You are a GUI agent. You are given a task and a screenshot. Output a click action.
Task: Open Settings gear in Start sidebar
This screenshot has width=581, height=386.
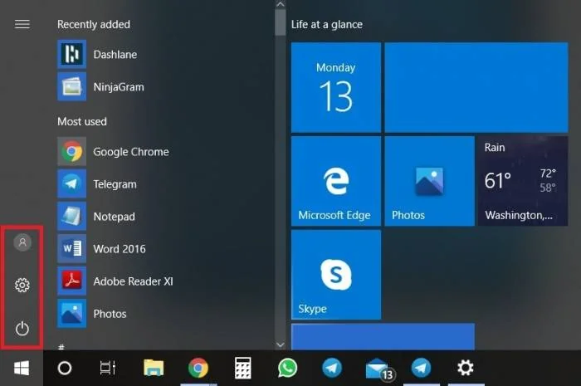22,286
